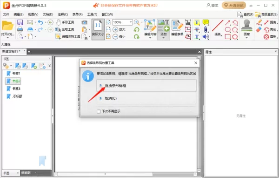Open the 编辑(E) menu

(19, 14)
